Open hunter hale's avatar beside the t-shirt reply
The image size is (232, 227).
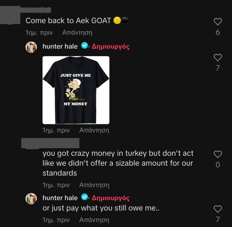tap(31, 47)
